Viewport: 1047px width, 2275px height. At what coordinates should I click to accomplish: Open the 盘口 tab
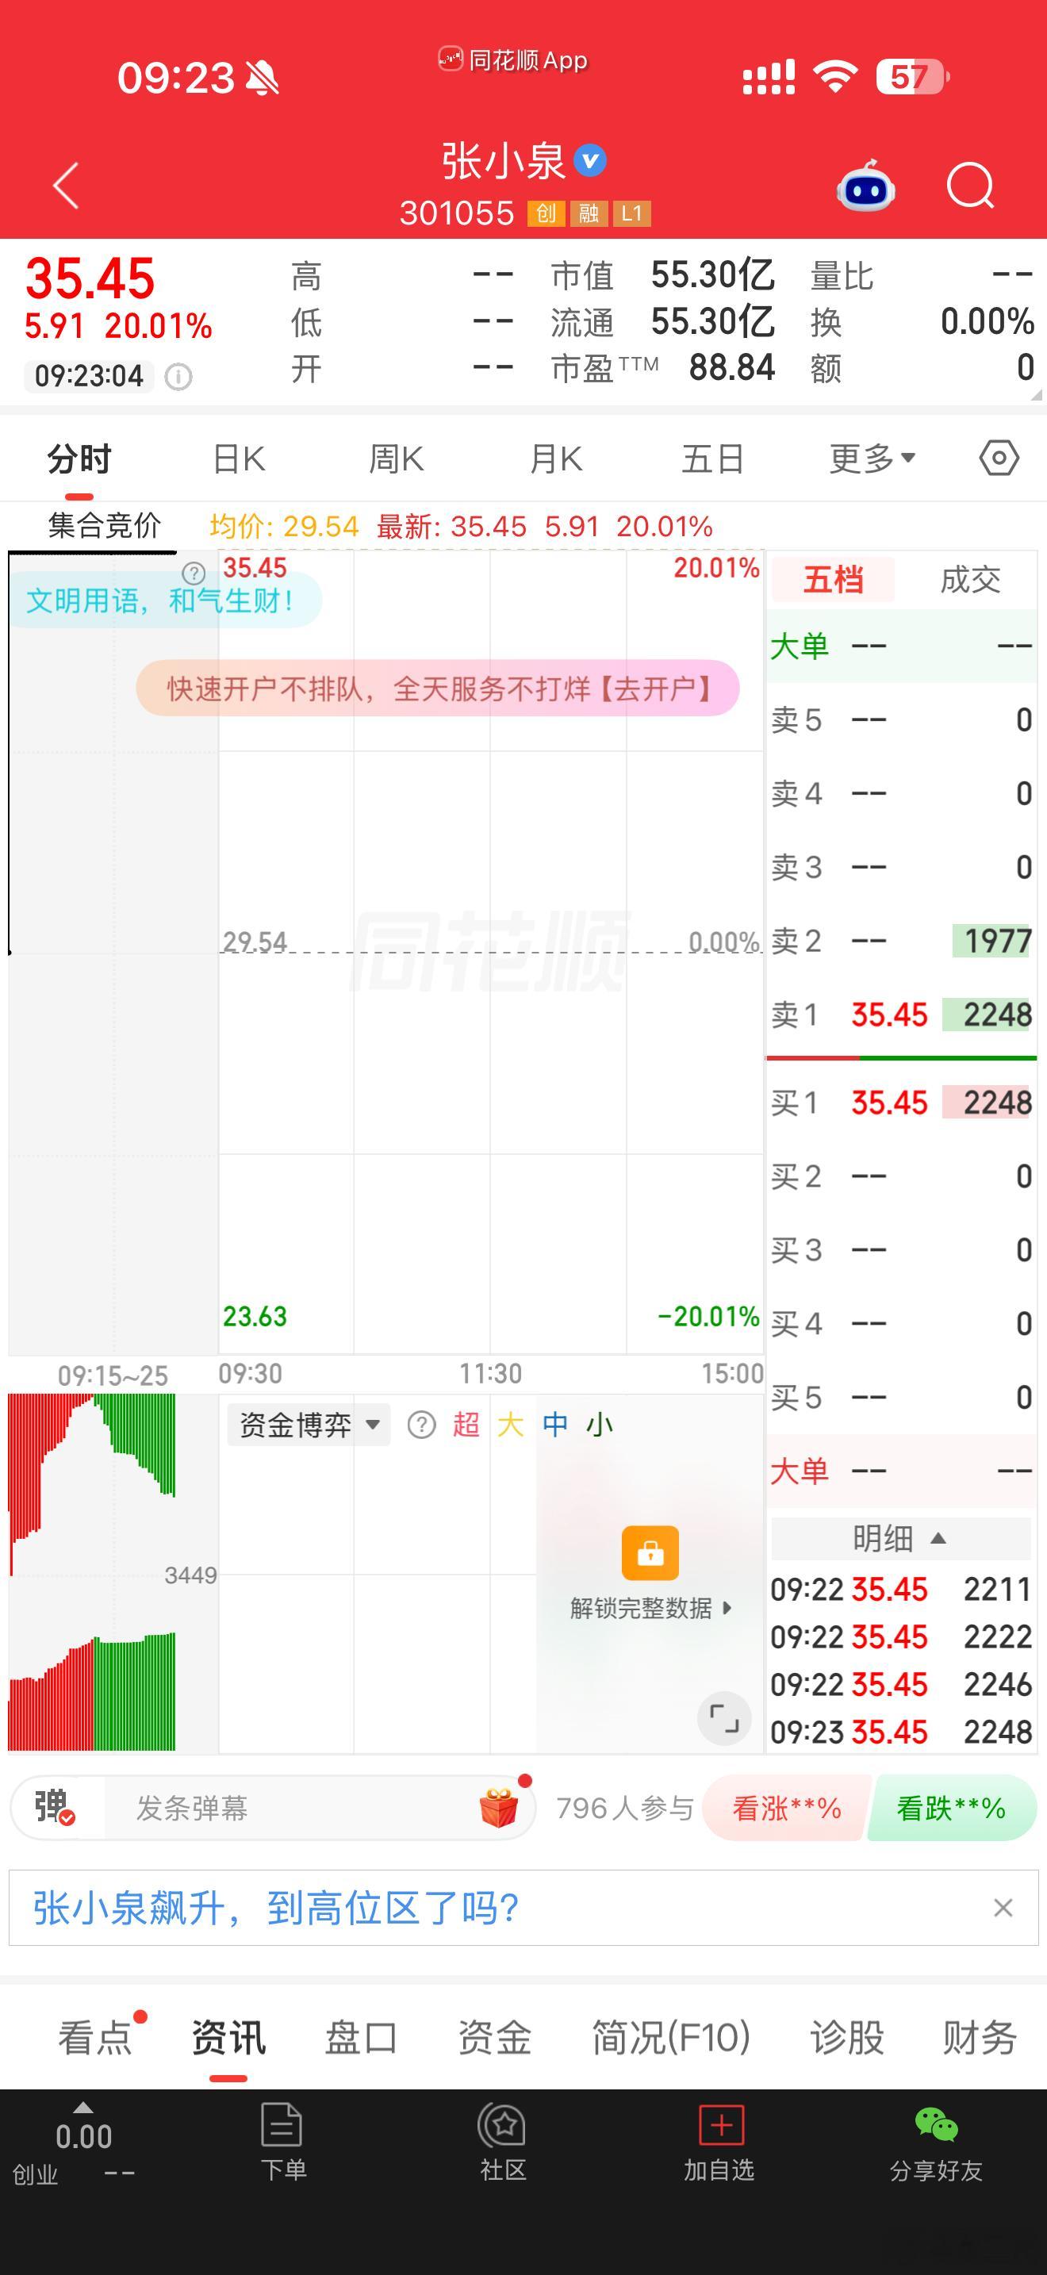click(x=361, y=2038)
